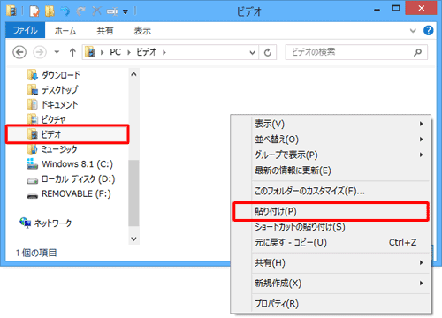This screenshot has width=442, height=318.
Task: Choose 元に戻す - コピー(U) menu entry
Action: click(331, 243)
